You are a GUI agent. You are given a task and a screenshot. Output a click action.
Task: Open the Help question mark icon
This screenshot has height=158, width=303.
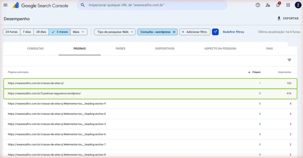point(258,5)
